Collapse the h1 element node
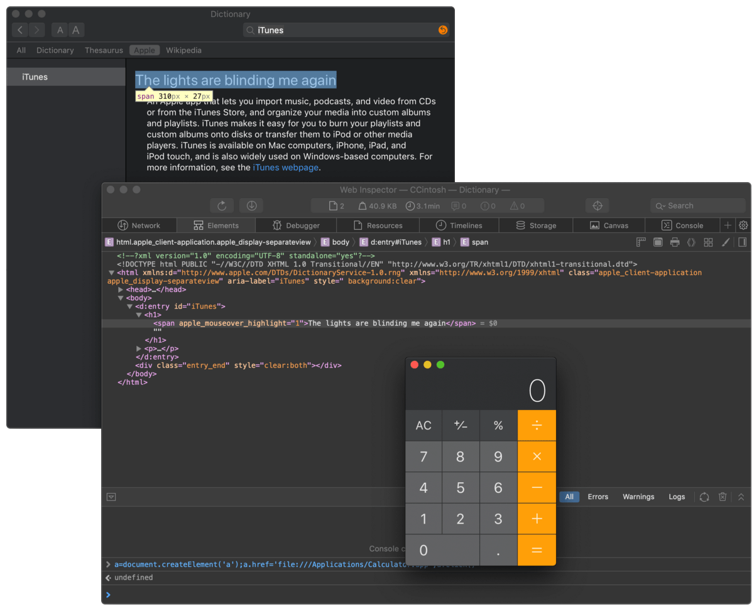This screenshot has width=754, height=609. 139,315
